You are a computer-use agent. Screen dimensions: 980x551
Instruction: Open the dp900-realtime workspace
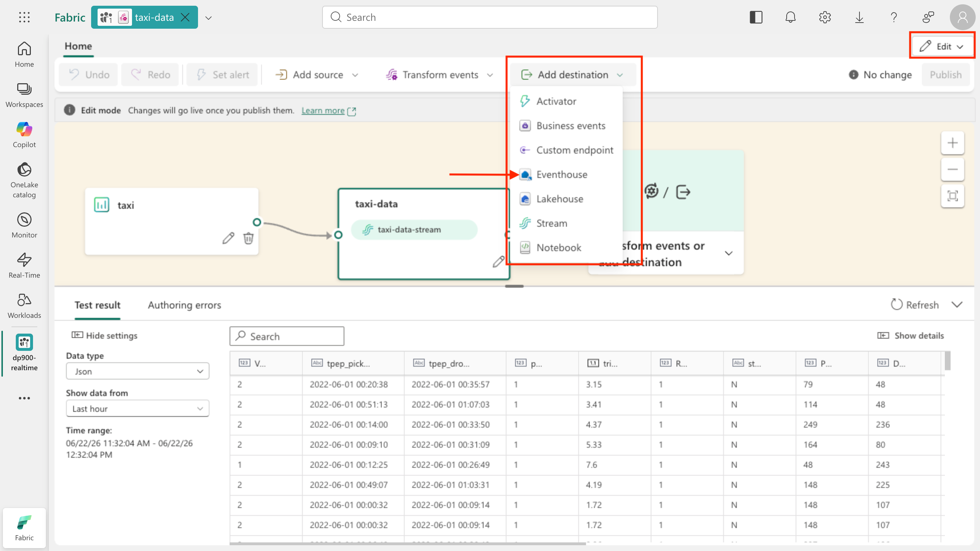point(24,353)
